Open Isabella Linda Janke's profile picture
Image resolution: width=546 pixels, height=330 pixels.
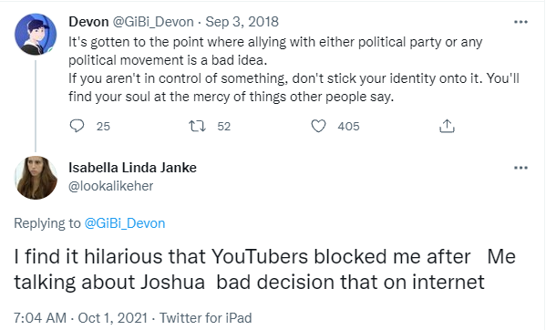(x=36, y=178)
